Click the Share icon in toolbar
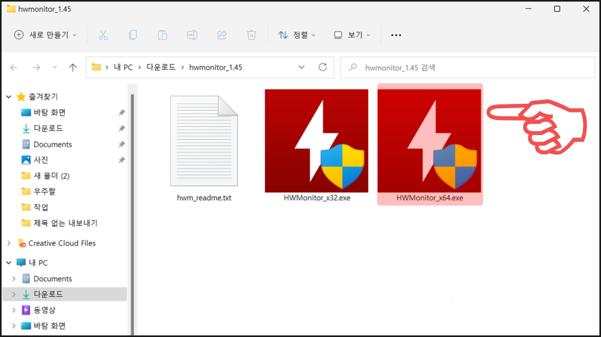 (x=222, y=35)
